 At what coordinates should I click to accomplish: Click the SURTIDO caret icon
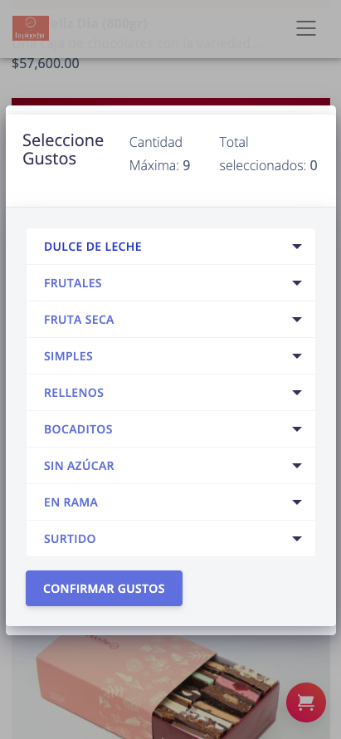(x=297, y=539)
